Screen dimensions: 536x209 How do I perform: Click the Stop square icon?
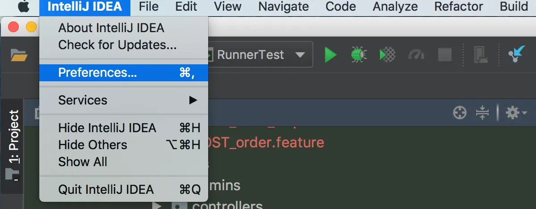coord(445,54)
